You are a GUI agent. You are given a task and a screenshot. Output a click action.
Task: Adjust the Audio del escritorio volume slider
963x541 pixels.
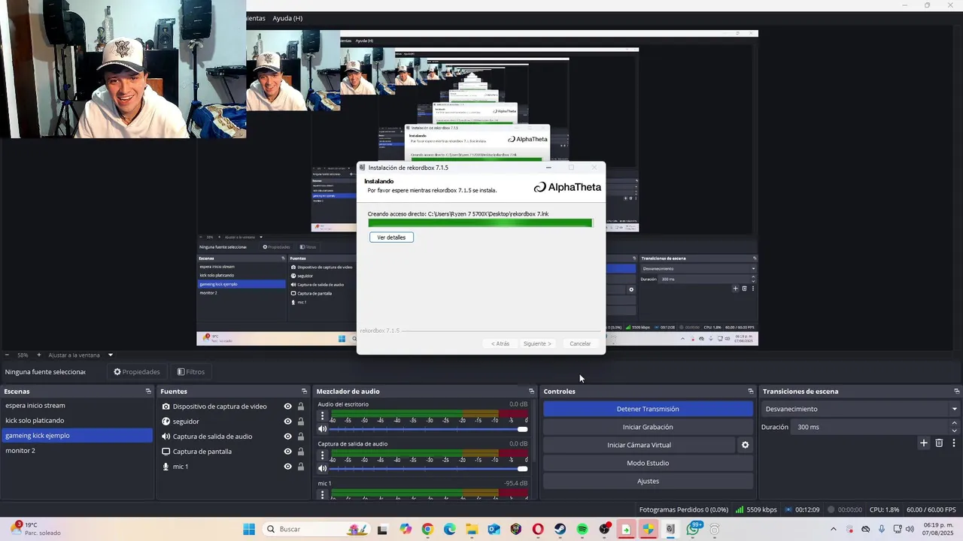coord(430,429)
